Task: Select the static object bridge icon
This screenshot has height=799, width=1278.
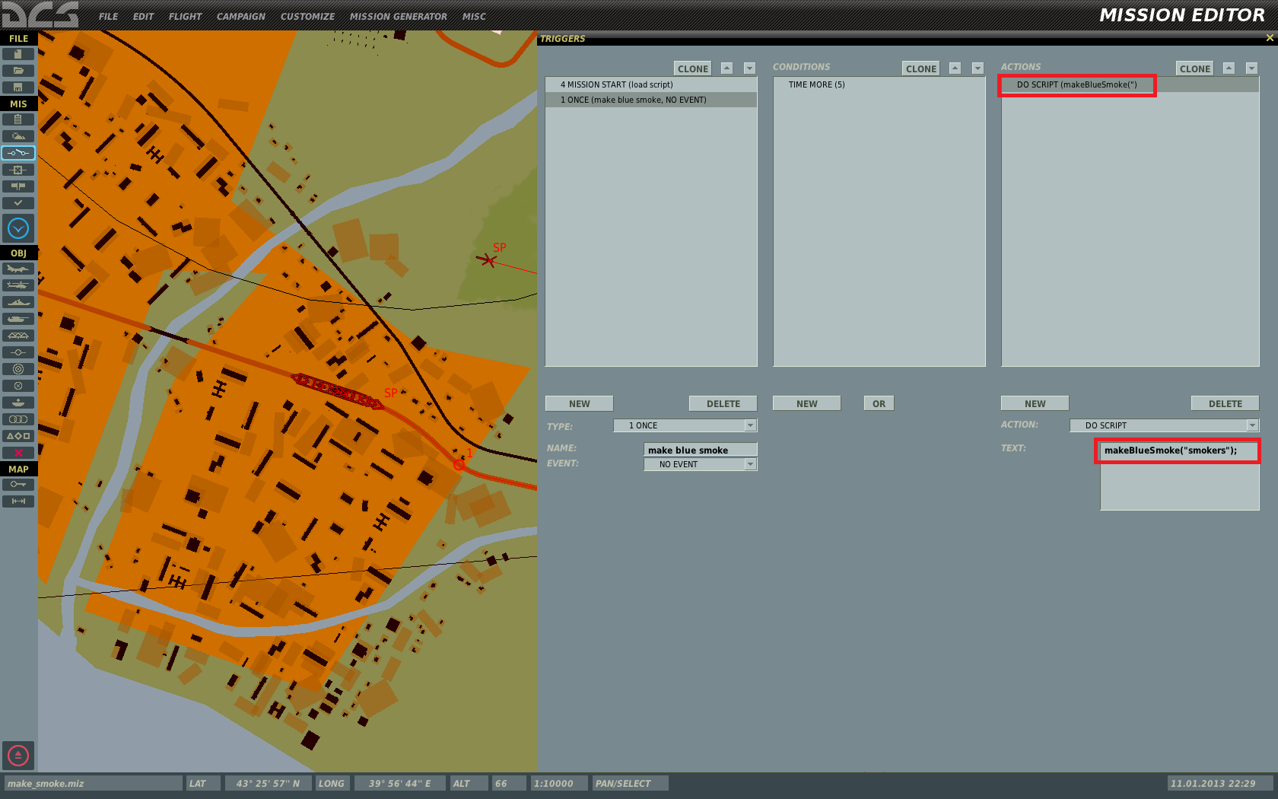Action: (18, 336)
